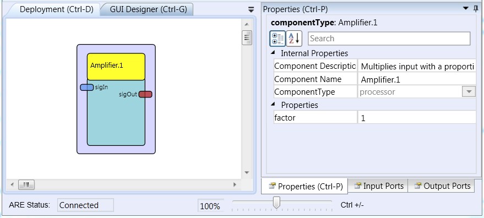Click the vertical scrollbar up arrow in canvas
484x218 pixels.
(247, 24)
